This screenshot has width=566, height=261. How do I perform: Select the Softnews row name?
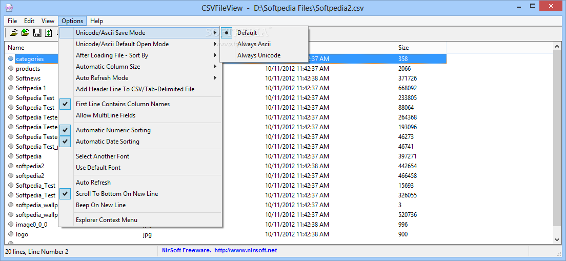pyautogui.click(x=28, y=78)
